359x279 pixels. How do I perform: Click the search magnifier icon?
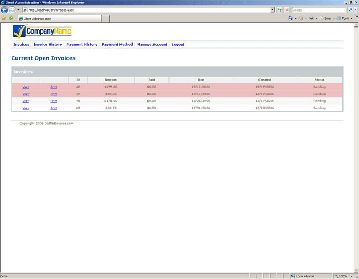click(350, 10)
